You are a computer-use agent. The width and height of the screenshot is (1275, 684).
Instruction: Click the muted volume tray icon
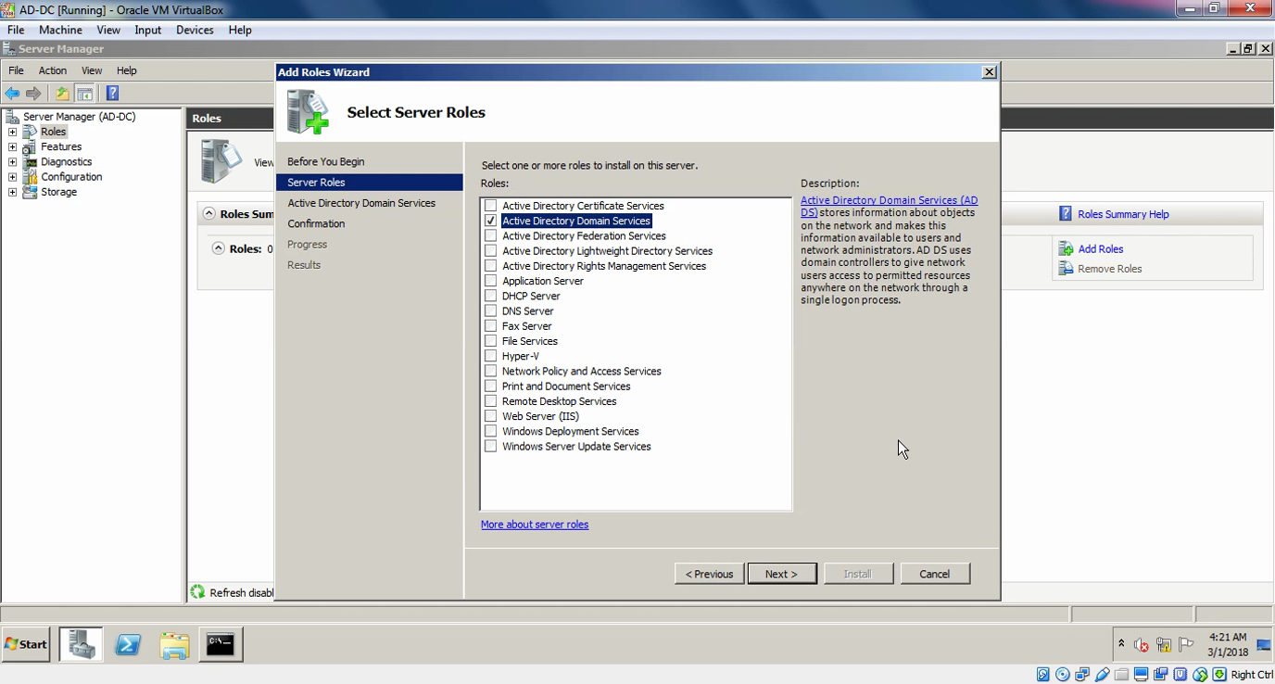tap(1142, 645)
